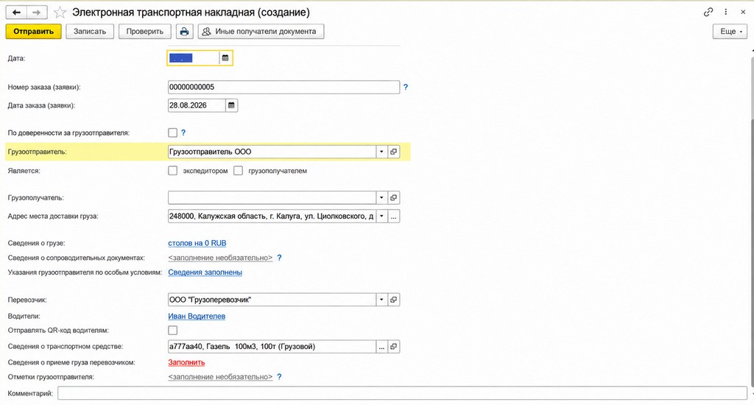Open the three-dot form menu
This screenshot has width=754, height=405.
[725, 13]
